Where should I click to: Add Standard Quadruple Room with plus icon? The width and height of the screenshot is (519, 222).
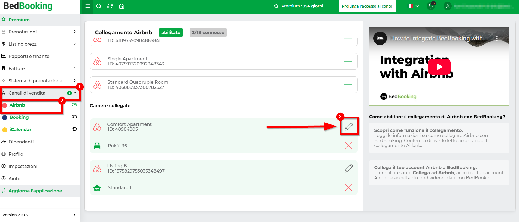(x=348, y=85)
